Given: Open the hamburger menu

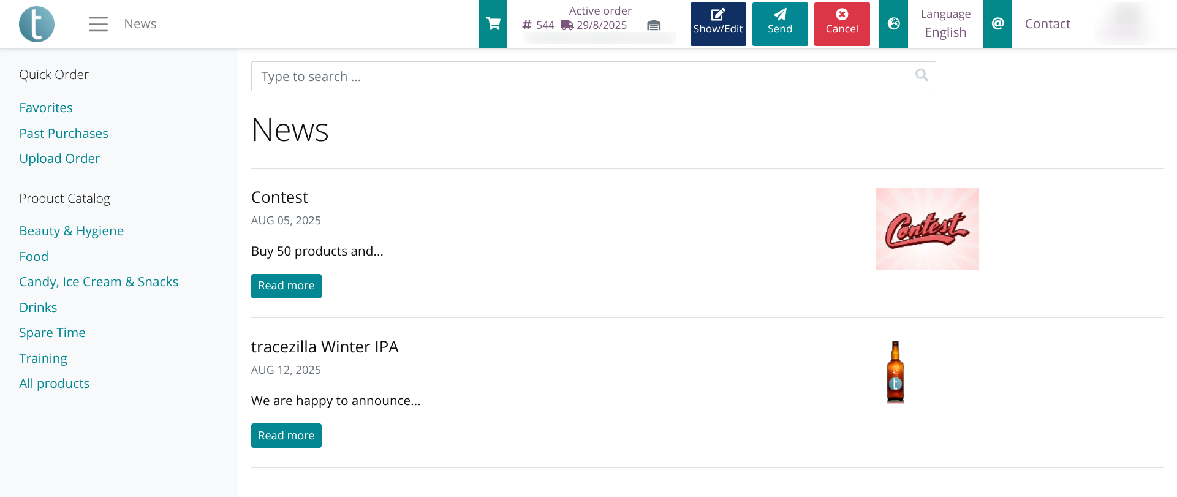Looking at the screenshot, I should [x=98, y=24].
